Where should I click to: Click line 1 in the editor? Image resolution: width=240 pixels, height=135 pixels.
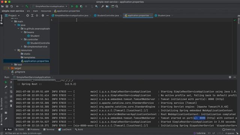pos(145,20)
